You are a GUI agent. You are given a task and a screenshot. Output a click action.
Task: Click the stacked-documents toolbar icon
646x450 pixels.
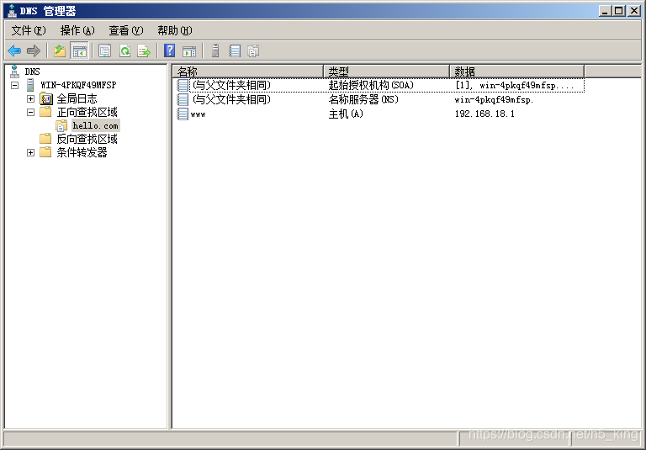click(x=253, y=50)
